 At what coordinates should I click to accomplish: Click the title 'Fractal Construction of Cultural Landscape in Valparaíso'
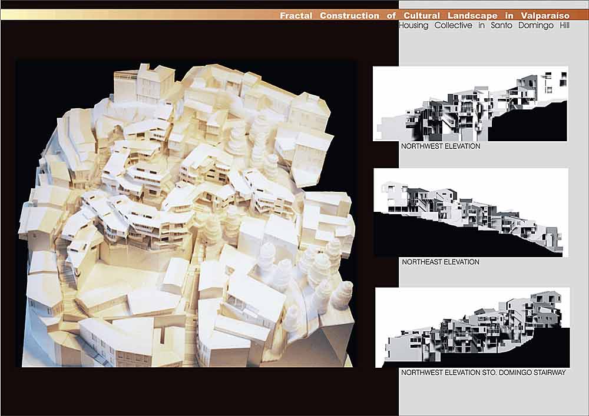click(425, 16)
